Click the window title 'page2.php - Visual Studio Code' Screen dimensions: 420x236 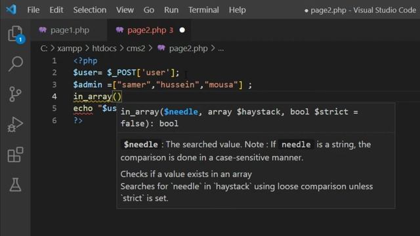click(x=363, y=10)
